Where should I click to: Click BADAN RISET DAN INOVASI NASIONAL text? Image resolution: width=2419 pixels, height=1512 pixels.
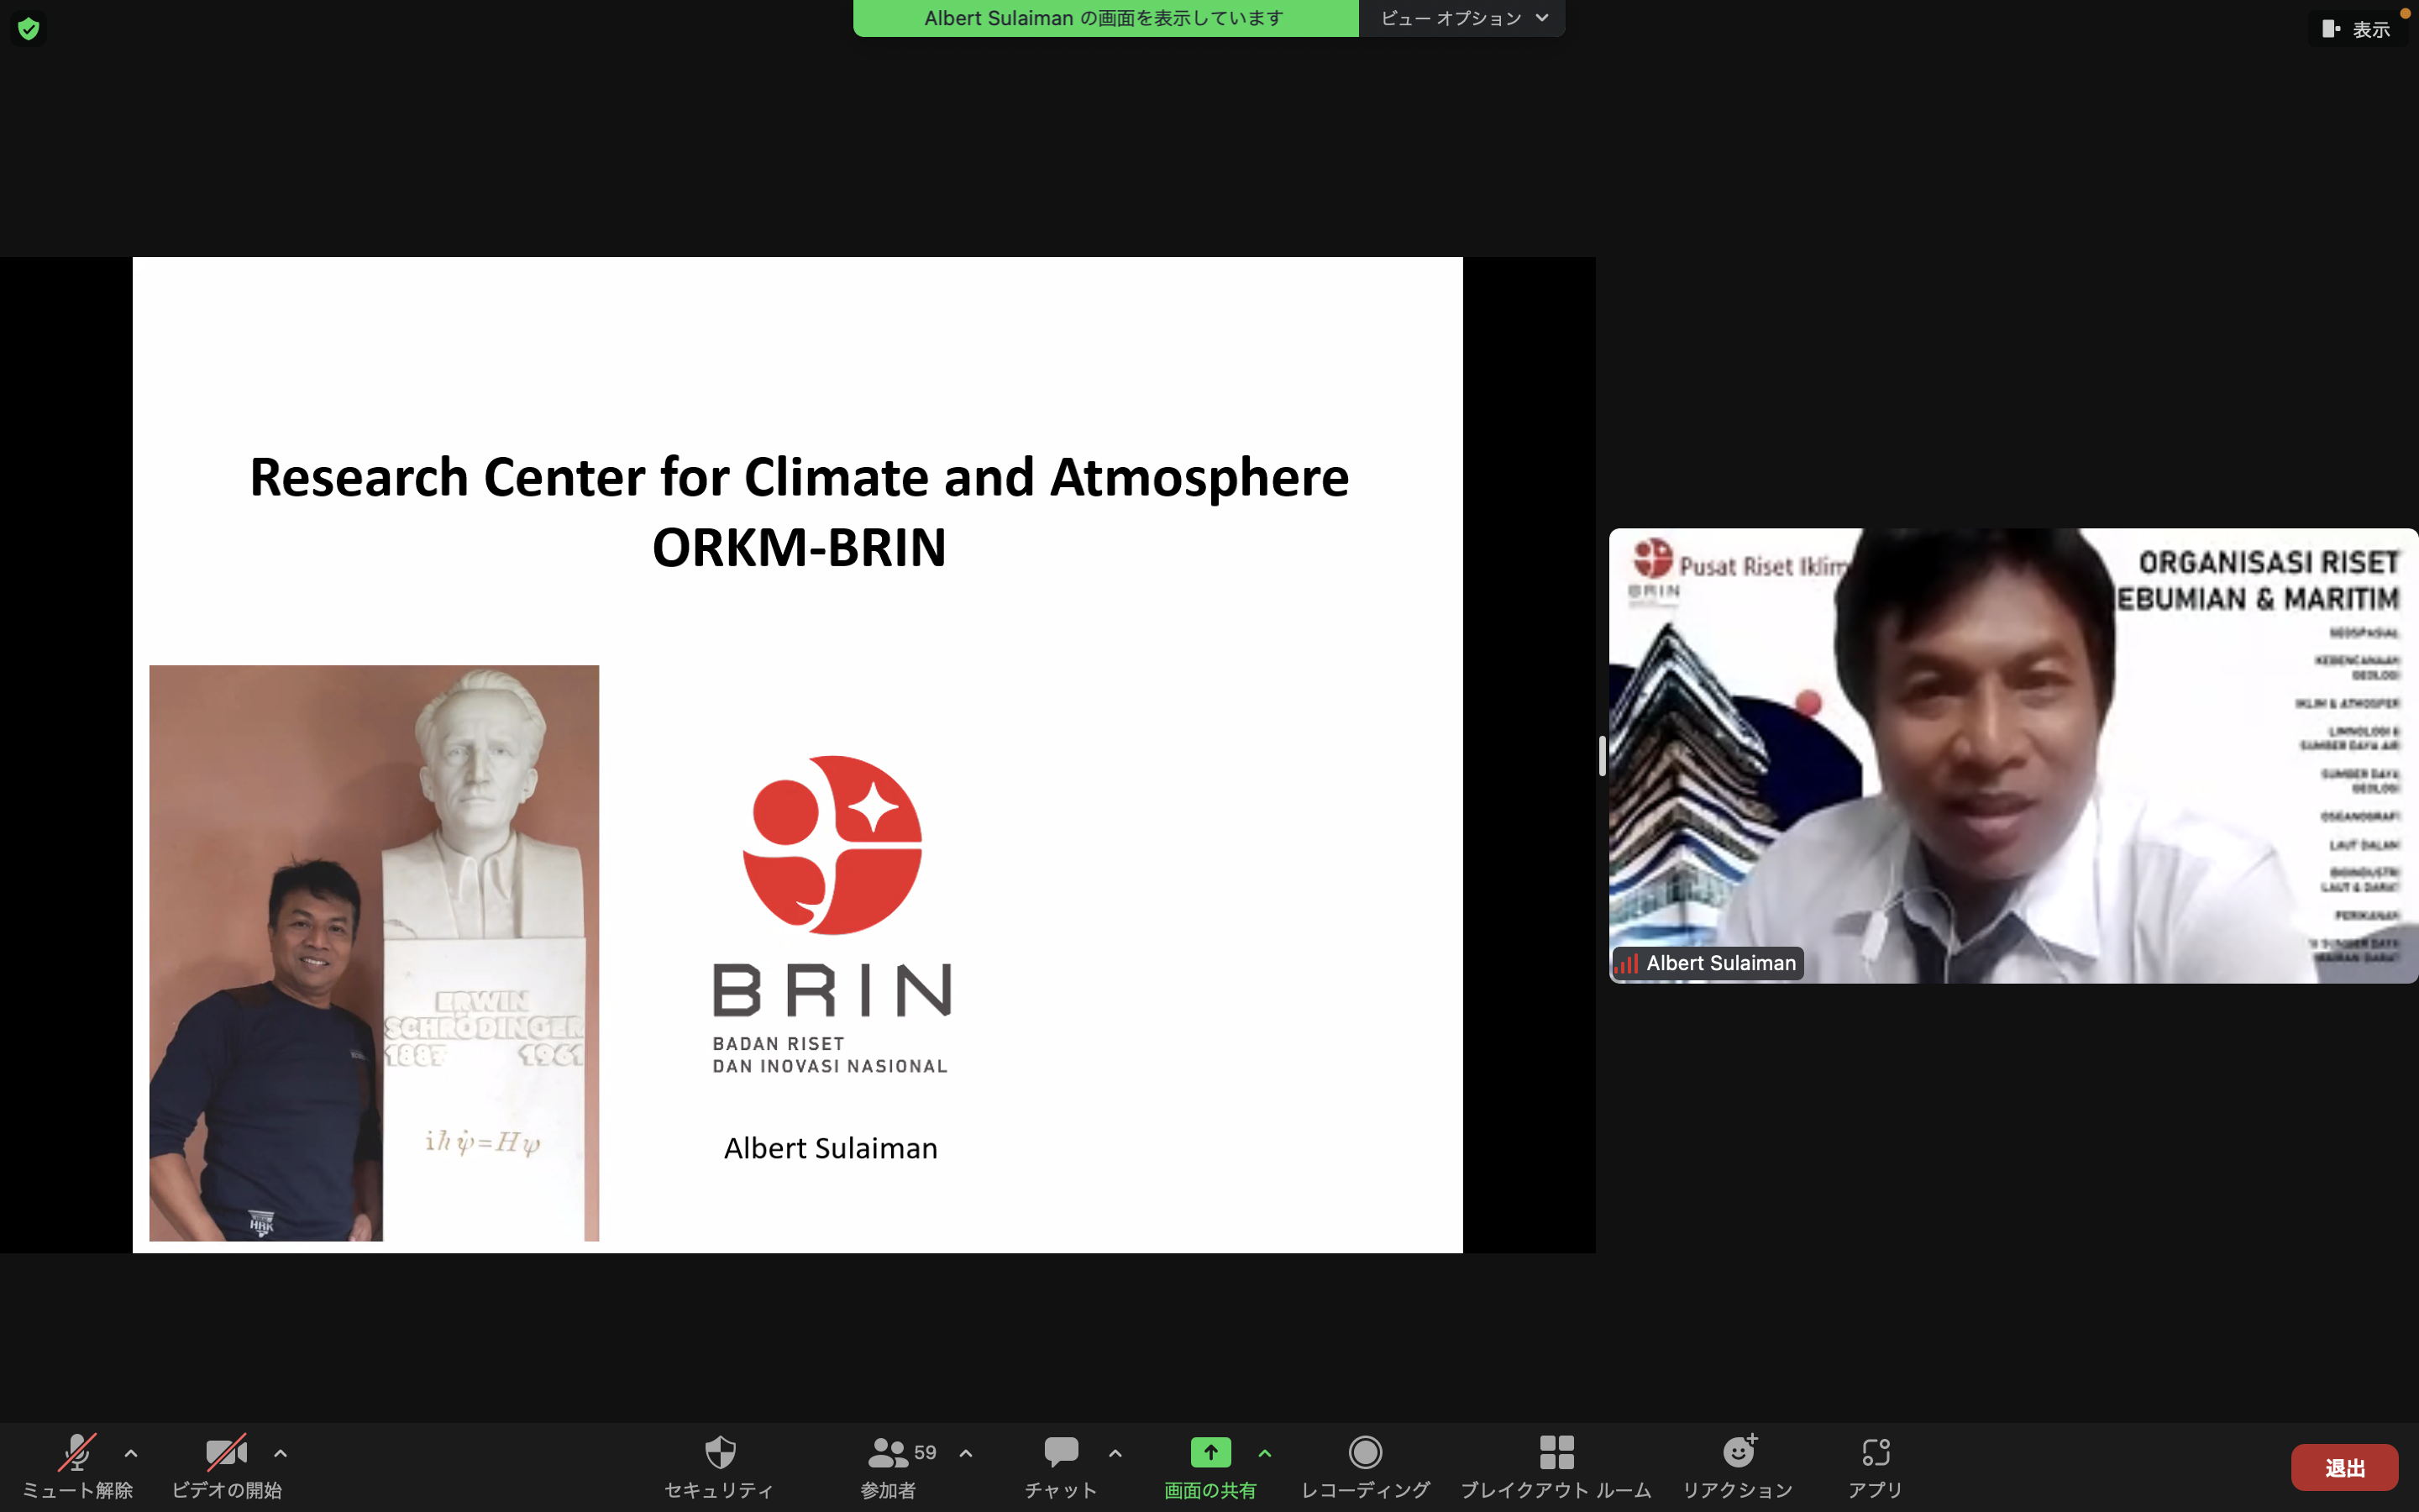pos(830,1055)
